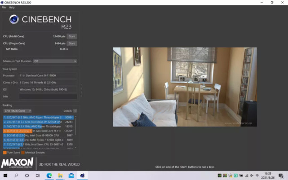Screen dimensions: 288x180
Task: Click the single core score 1464 pts
Action: point(60,44)
